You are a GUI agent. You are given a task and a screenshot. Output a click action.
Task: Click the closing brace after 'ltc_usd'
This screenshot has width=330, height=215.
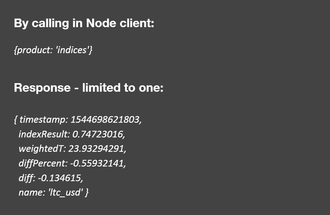(x=87, y=192)
